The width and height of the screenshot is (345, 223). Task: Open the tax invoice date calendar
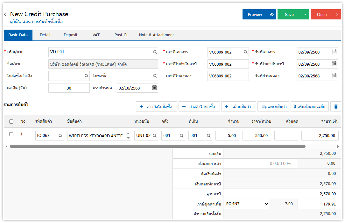(x=334, y=64)
